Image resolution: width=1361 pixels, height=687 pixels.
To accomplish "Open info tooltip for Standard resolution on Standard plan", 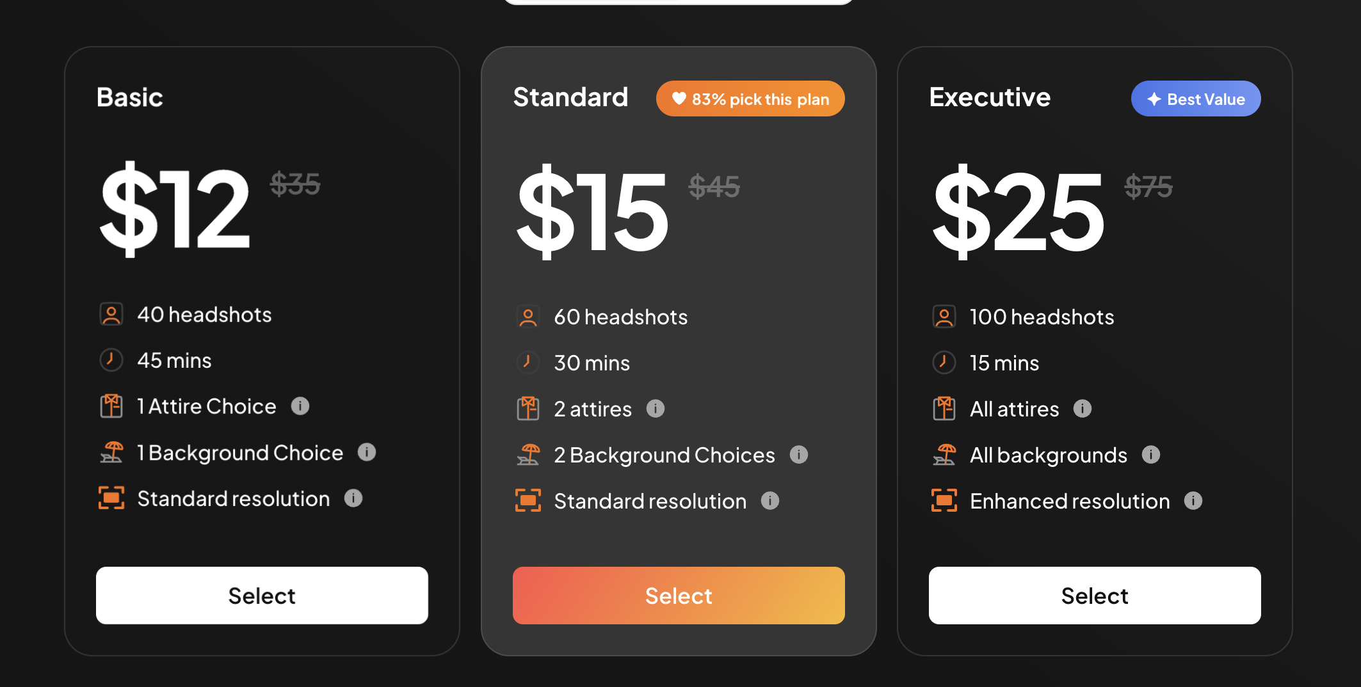I will point(771,501).
